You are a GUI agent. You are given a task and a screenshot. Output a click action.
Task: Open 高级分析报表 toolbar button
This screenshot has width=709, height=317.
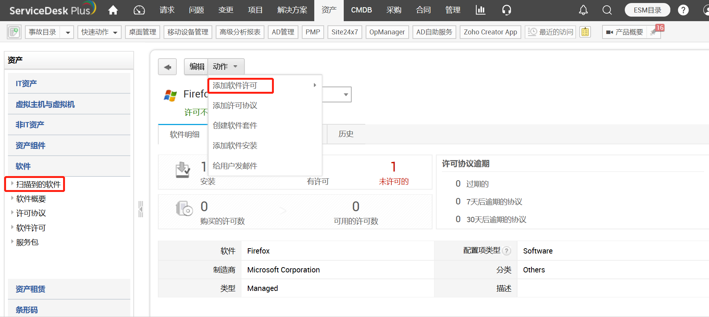click(240, 32)
